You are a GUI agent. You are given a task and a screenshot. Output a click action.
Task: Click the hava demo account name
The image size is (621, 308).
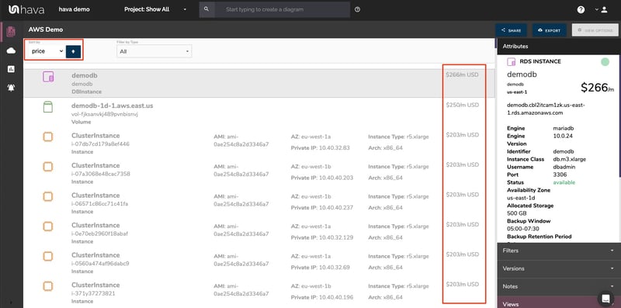coord(74,9)
